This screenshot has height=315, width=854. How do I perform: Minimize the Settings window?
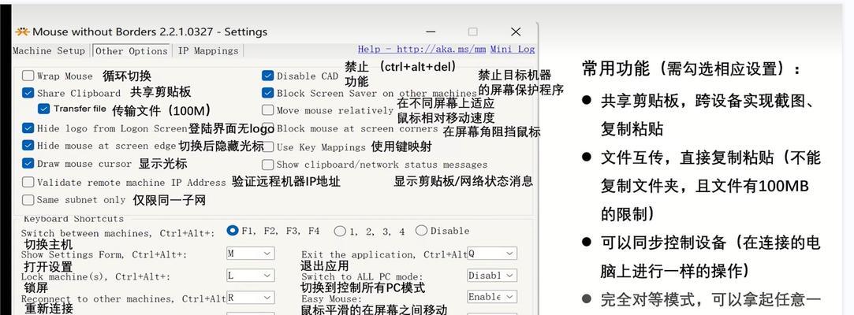pos(431,31)
